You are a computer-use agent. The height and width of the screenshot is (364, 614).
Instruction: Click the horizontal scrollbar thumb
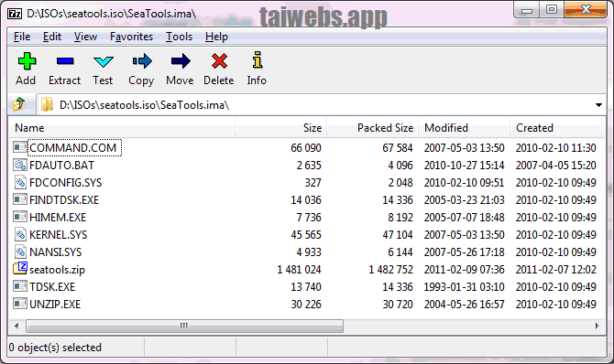[x=184, y=326]
